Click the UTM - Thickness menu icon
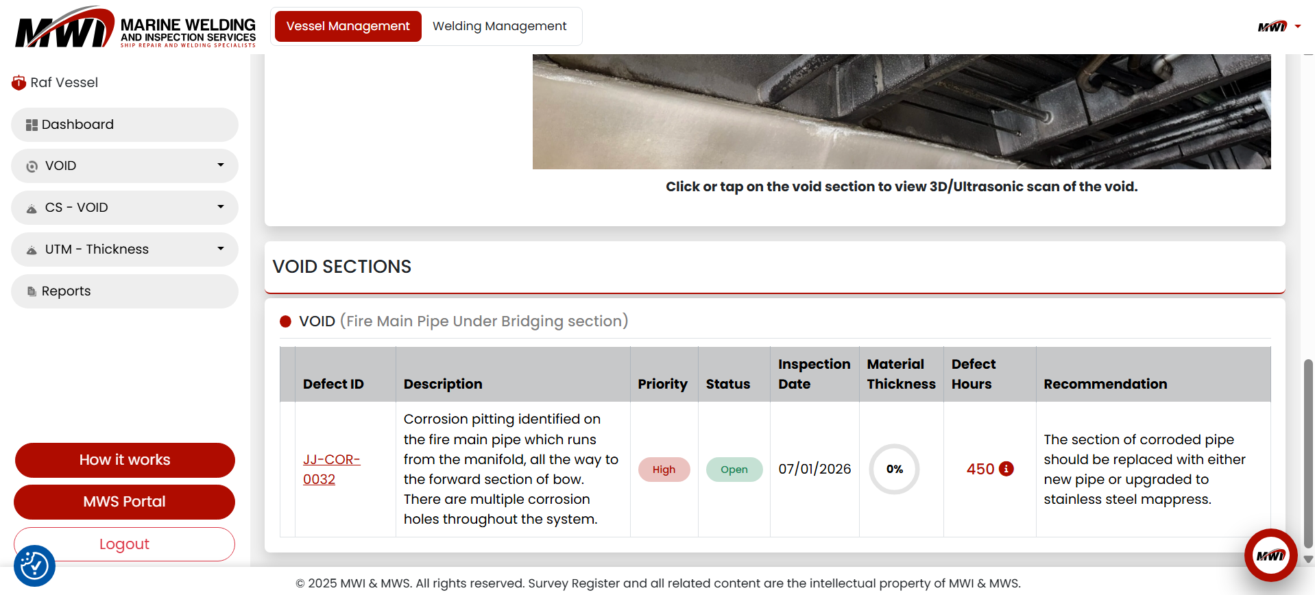1315x595 pixels. tap(32, 250)
